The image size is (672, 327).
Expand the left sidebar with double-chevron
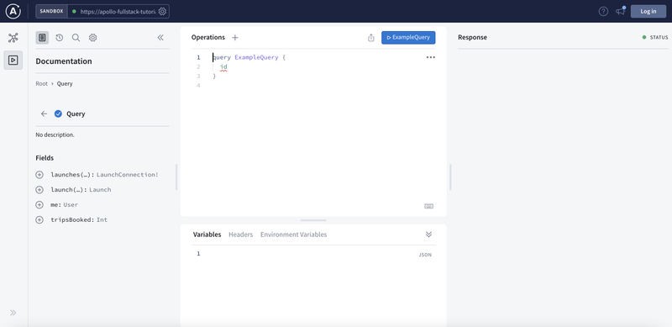pos(13,313)
